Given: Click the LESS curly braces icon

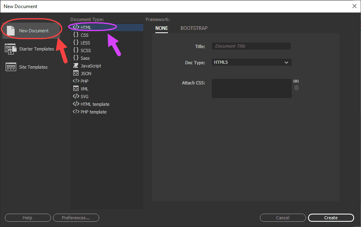Looking at the screenshot, I should tap(76, 42).
